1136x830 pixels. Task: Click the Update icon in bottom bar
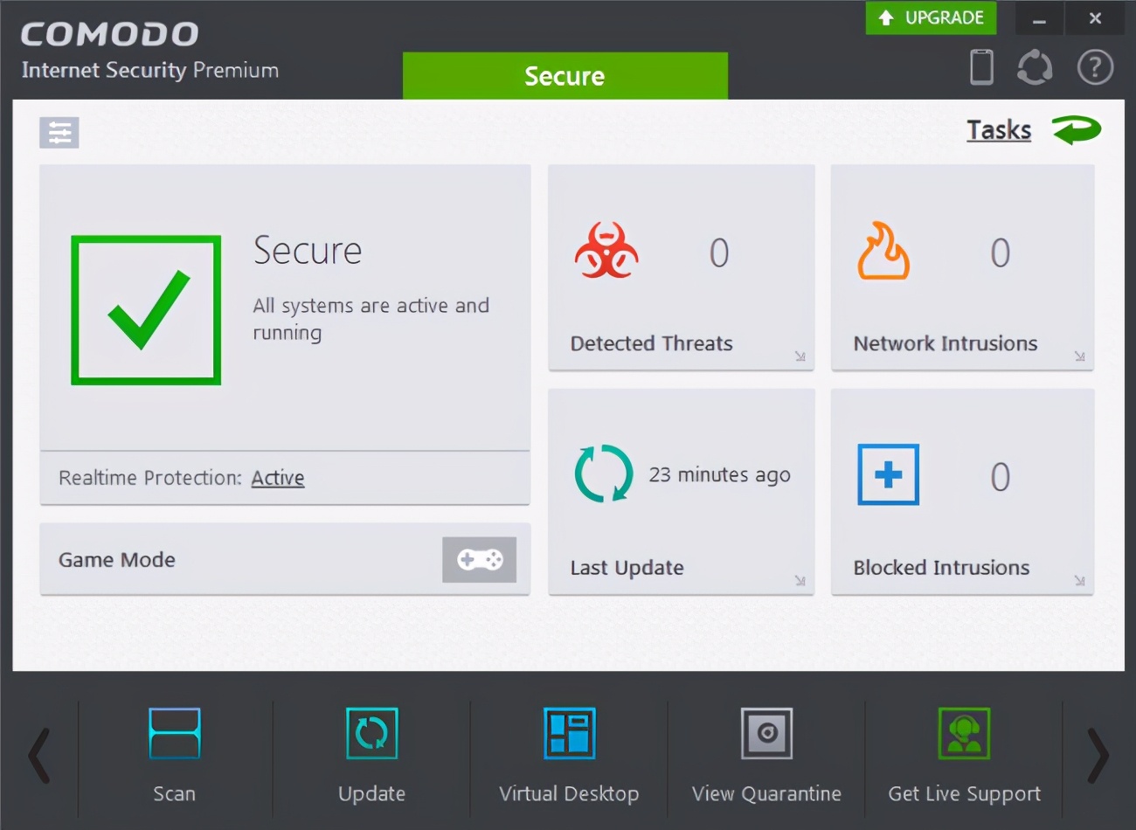[372, 733]
